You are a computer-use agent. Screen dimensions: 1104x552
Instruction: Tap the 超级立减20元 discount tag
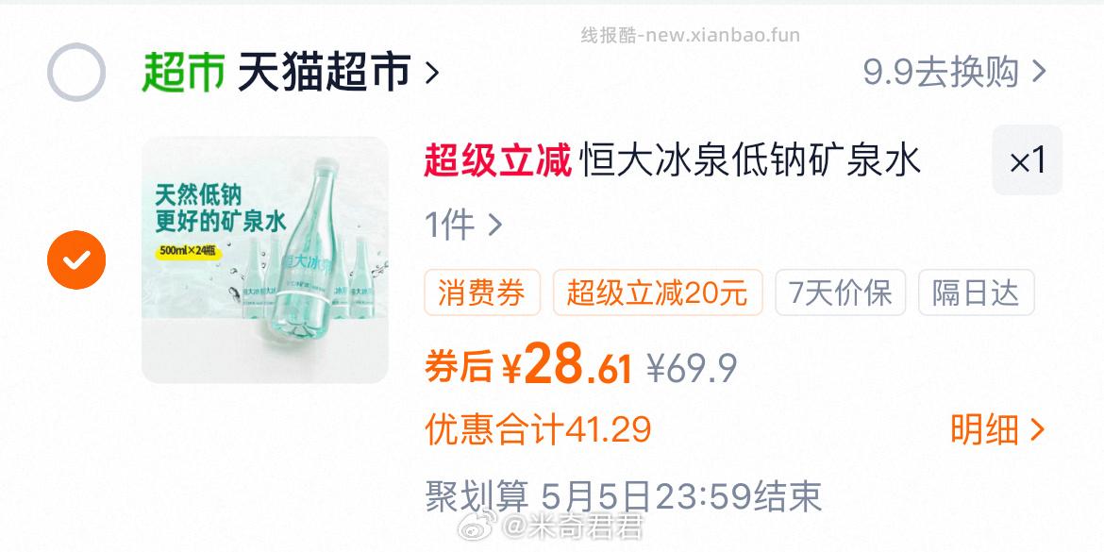(x=658, y=293)
